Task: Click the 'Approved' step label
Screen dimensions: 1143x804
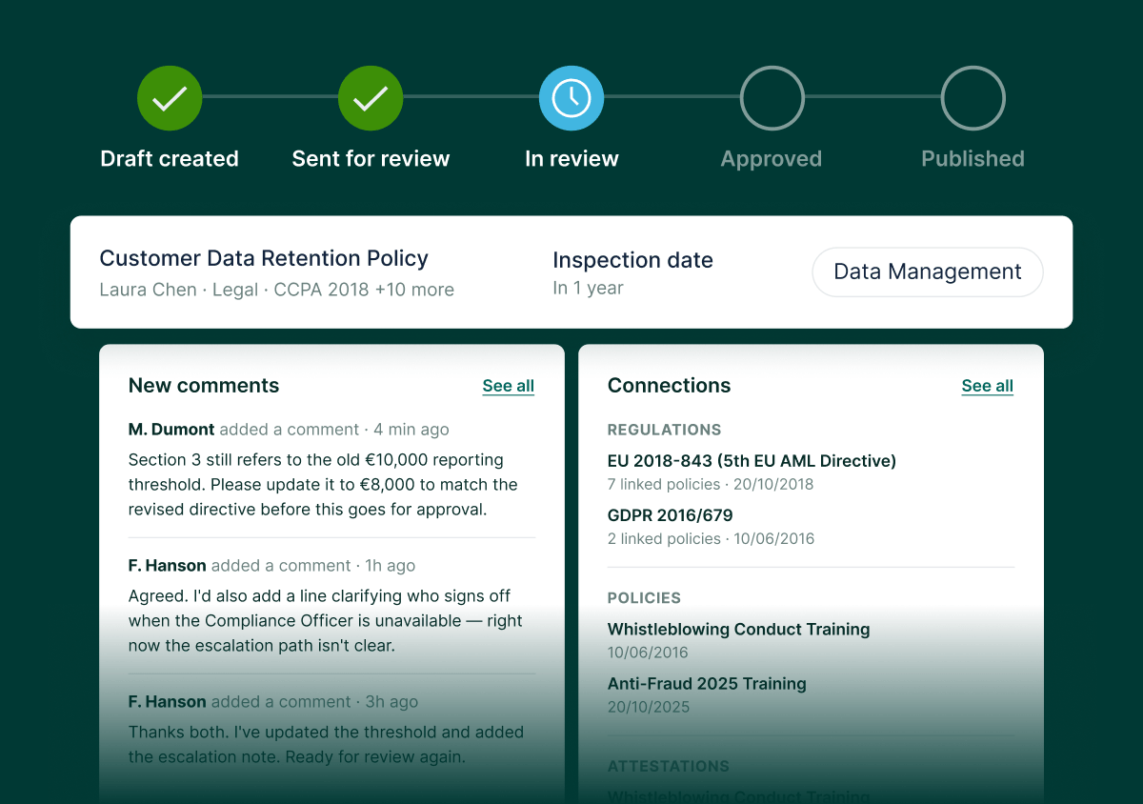Action: (x=772, y=159)
